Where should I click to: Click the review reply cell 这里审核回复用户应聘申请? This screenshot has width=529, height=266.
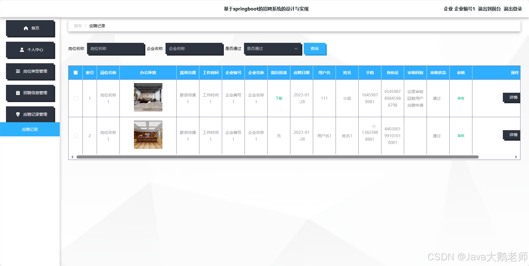(x=415, y=98)
